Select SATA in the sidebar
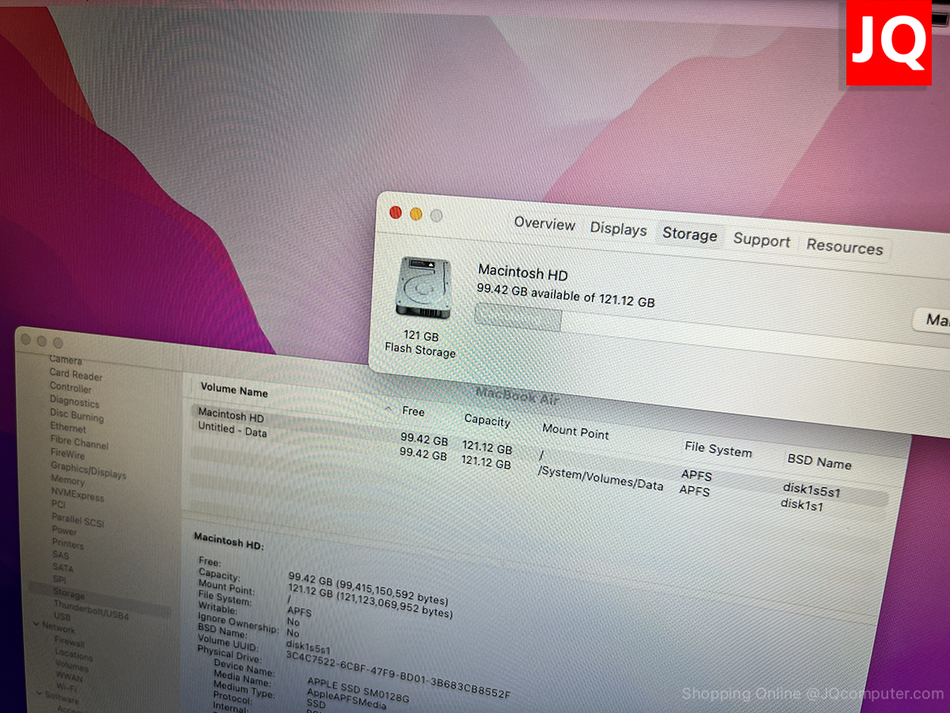950x713 pixels. pyautogui.click(x=63, y=568)
